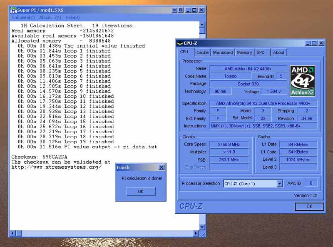The width and height of the screenshot is (333, 247).
Task: Click the Brand ID value field
Action: point(281,76)
